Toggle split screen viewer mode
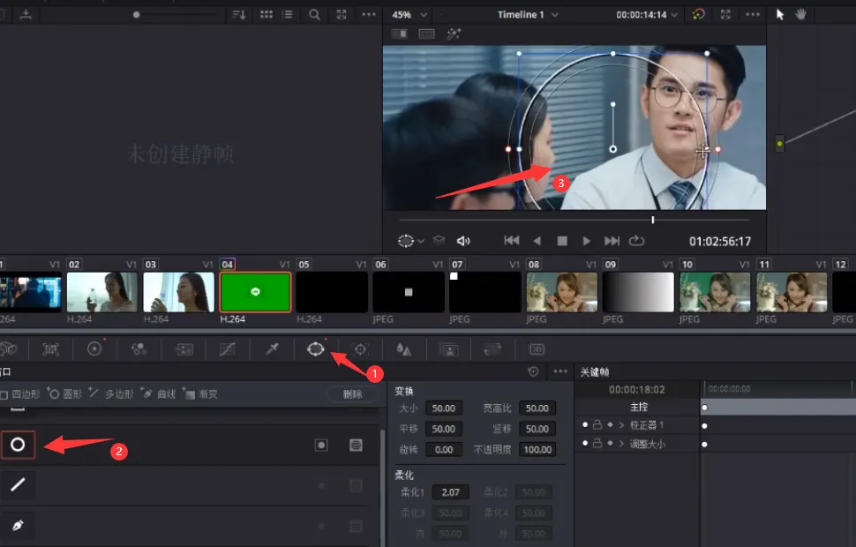The width and height of the screenshot is (856, 547). (426, 34)
